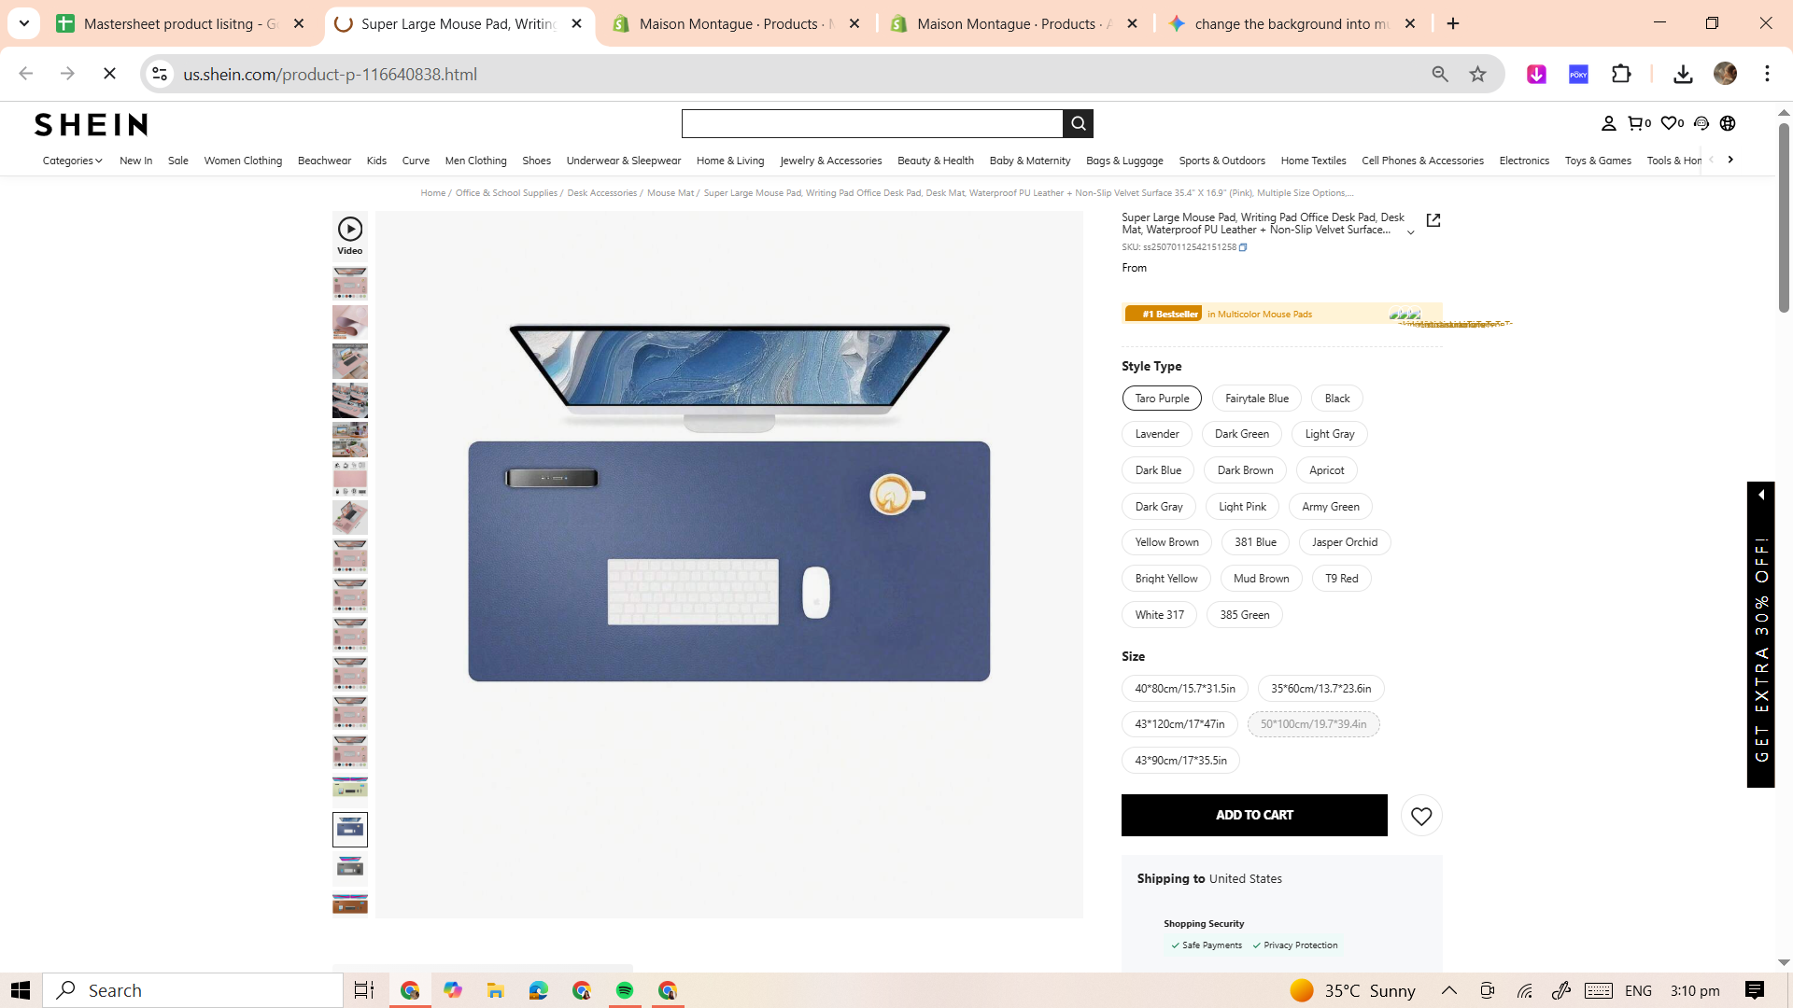This screenshot has width=1793, height=1008.
Task: Open the globe language selector
Action: pos(1728,123)
